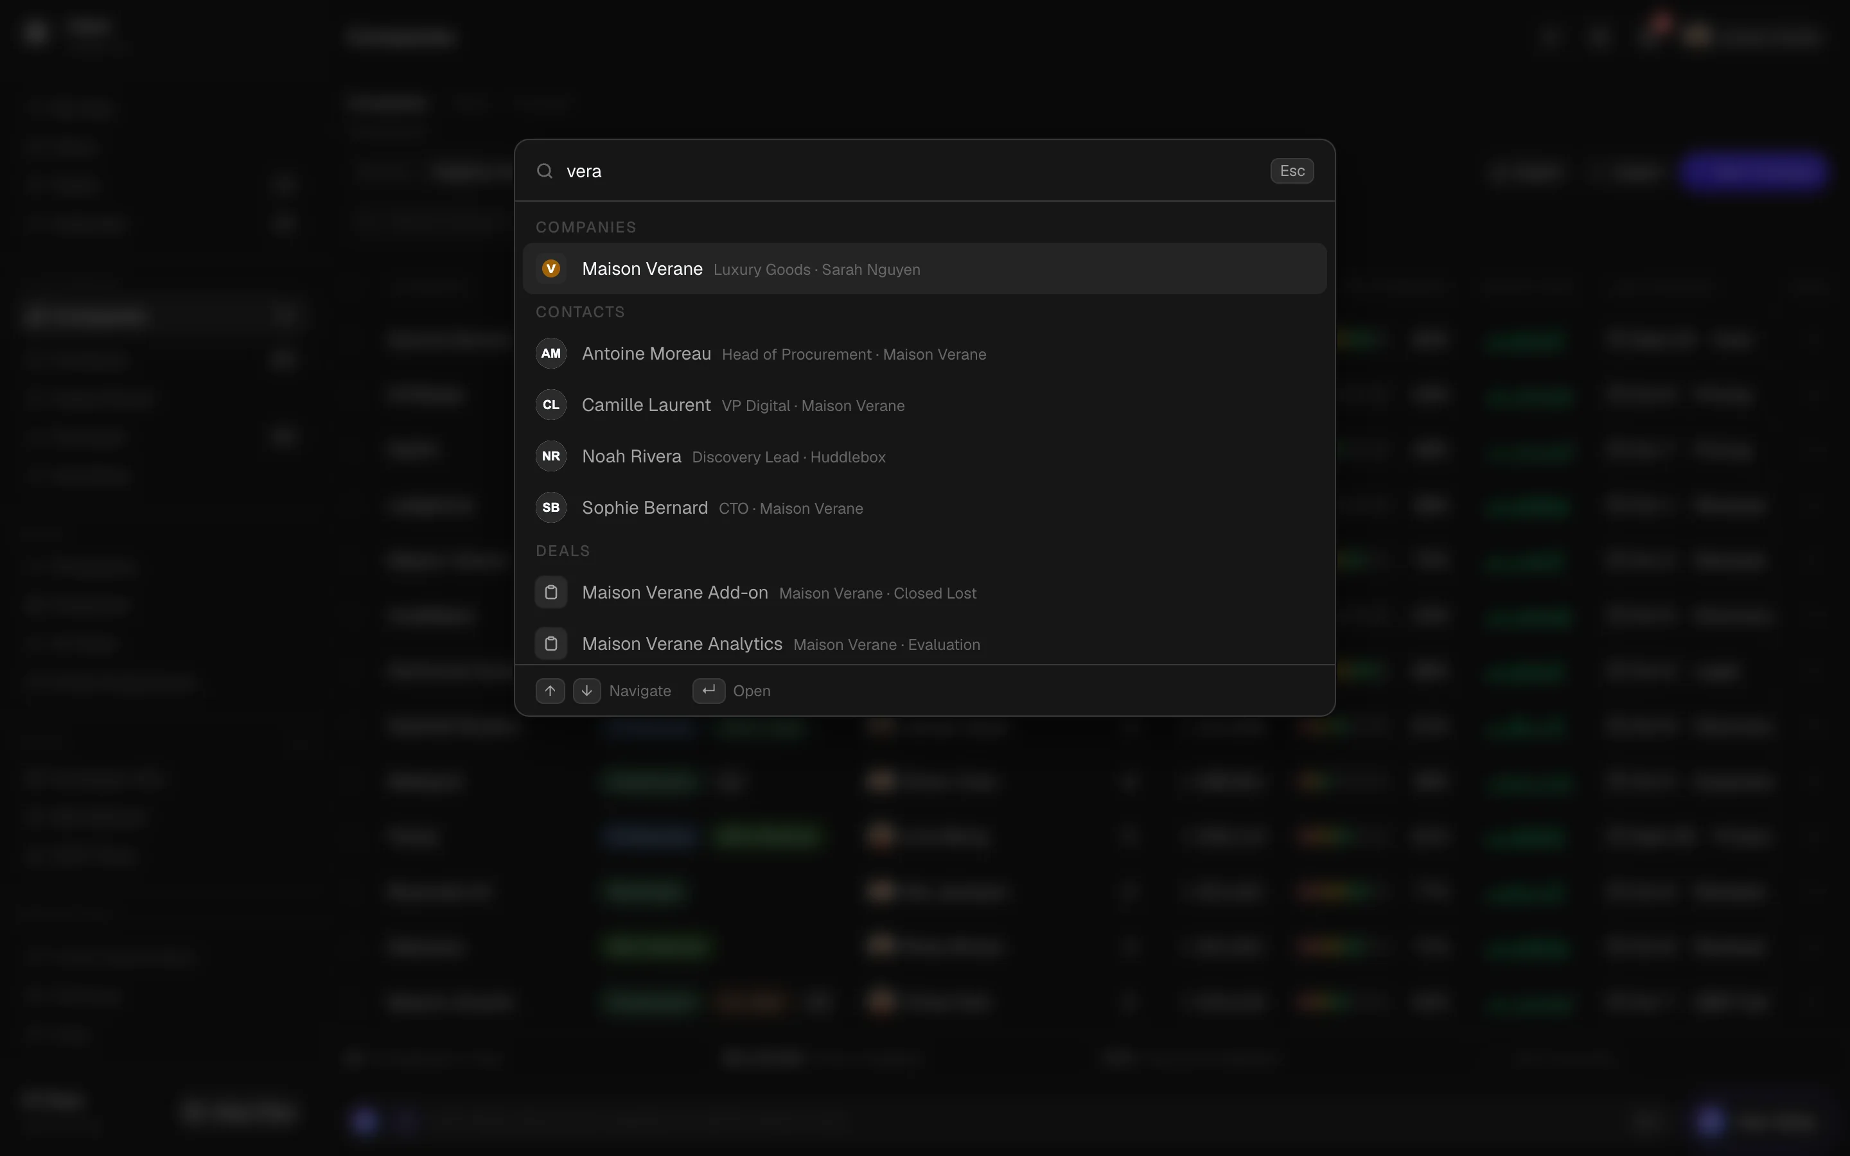Click the Analytics deal clipboard icon
This screenshot has height=1156, width=1850.
pyautogui.click(x=551, y=643)
